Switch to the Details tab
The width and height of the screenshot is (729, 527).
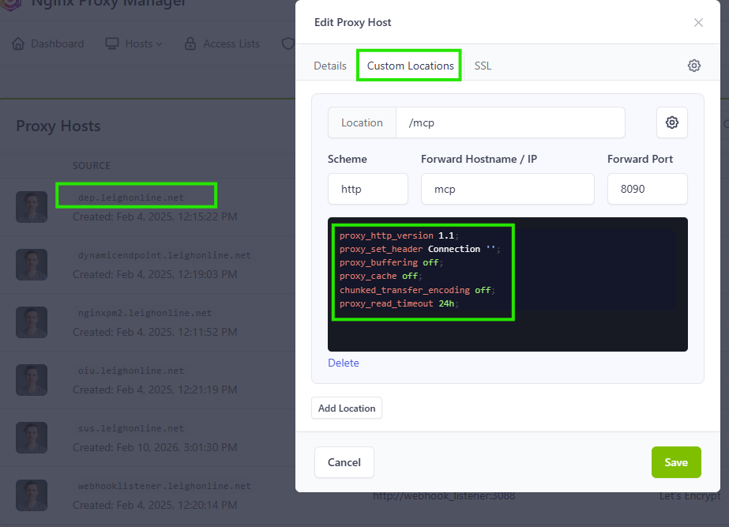pos(330,66)
